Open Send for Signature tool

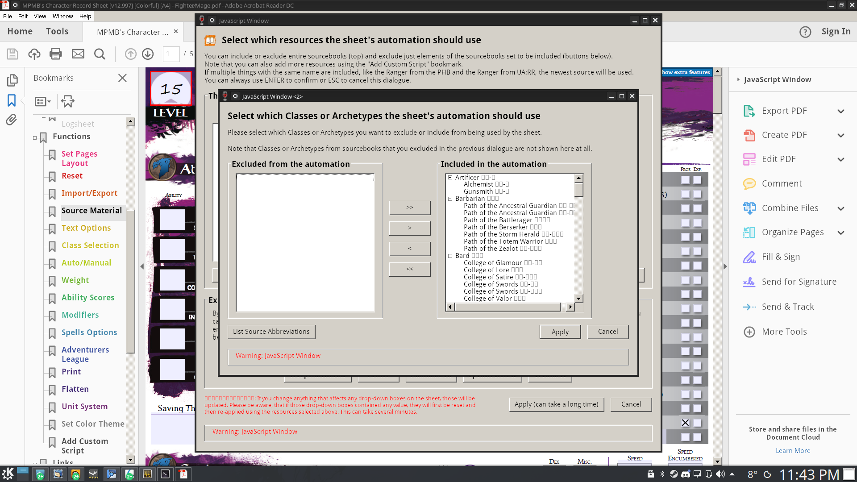pyautogui.click(x=799, y=282)
